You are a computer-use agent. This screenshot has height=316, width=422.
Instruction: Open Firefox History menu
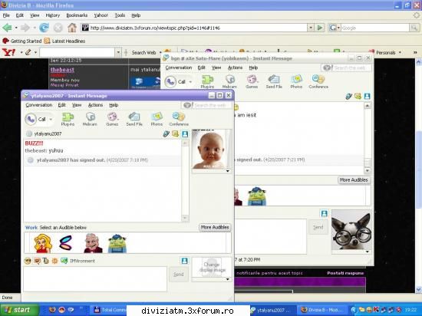click(x=53, y=15)
